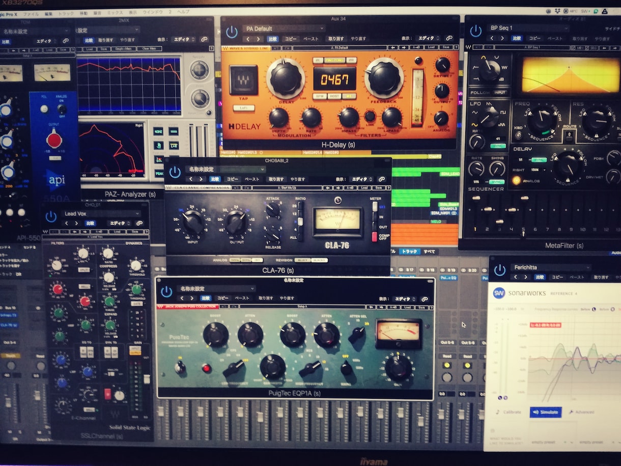This screenshot has width=621, height=466.
Task: Click the H-Delay 0467 time display
Action: tap(334, 79)
